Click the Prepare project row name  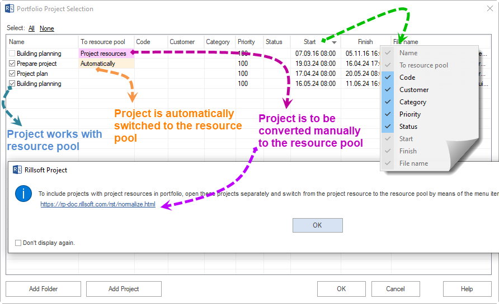pyautogui.click(x=36, y=64)
